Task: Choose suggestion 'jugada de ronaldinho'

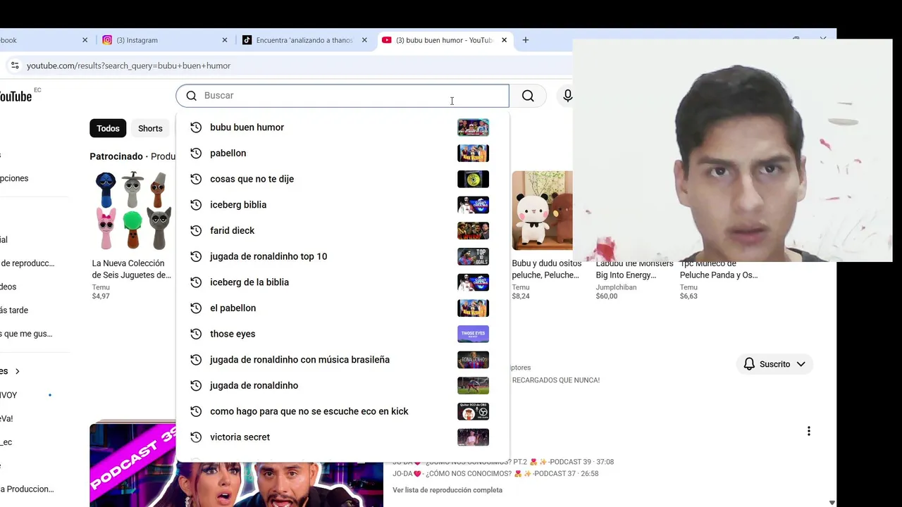Action: (342, 385)
